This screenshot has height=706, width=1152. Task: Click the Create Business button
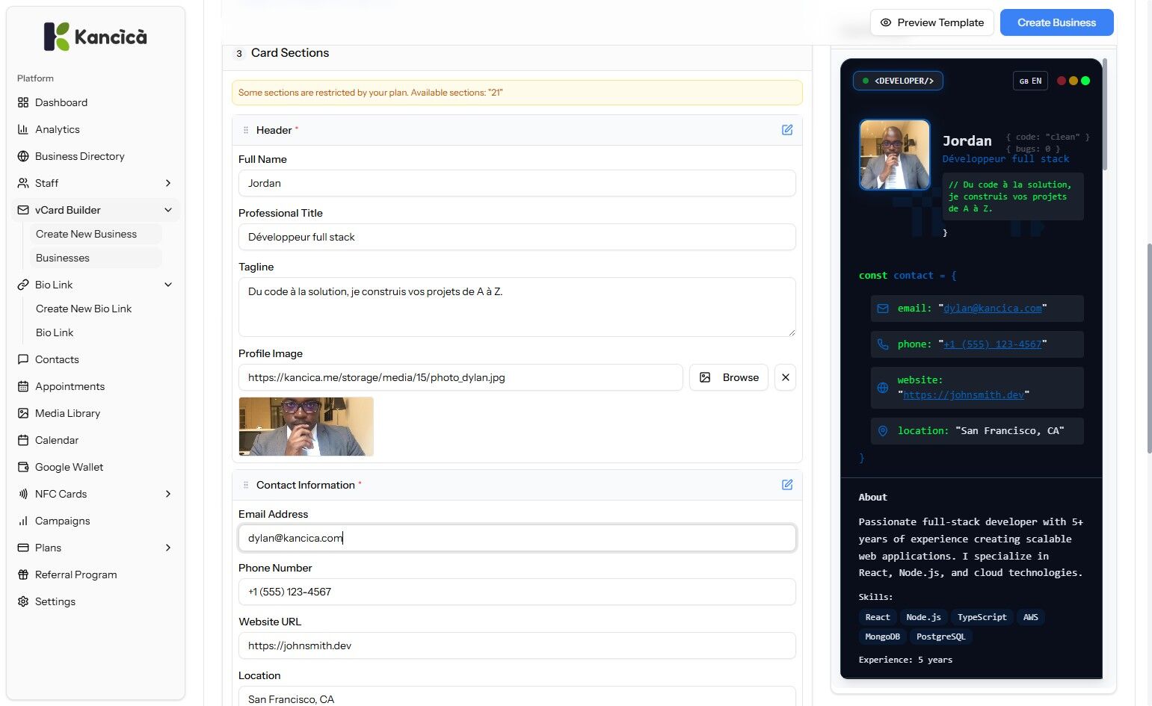click(x=1057, y=22)
